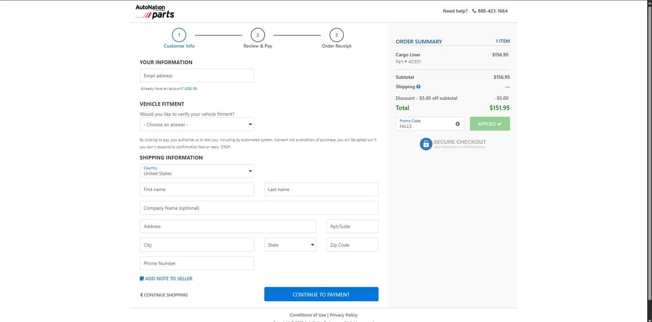652x322 pixels.
Task: Click the LOG IN link
Action: click(191, 89)
